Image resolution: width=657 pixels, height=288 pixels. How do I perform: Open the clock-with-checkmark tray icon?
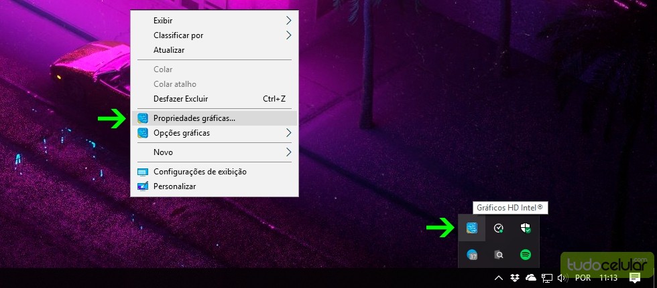pyautogui.click(x=499, y=229)
